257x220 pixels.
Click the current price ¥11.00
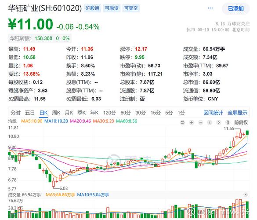(31, 24)
